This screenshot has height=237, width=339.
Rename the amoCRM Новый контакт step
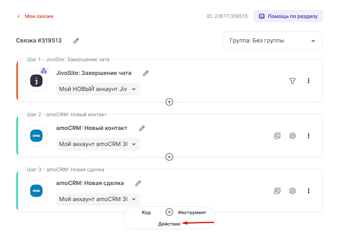click(142, 128)
